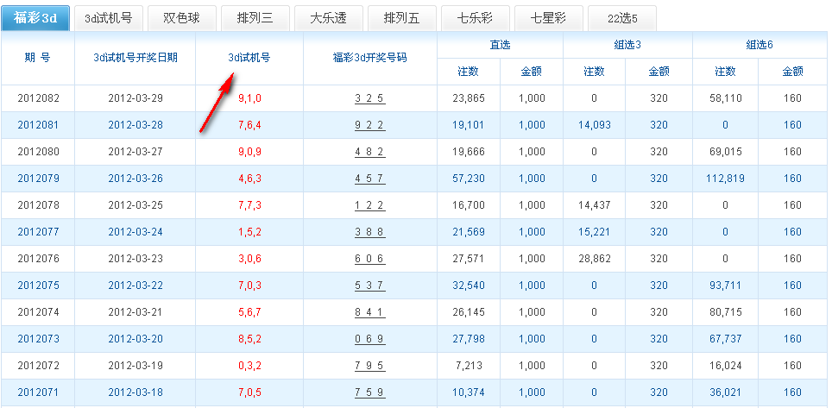Click issue number 2012079
Screen dimensions: 832x408
(x=38, y=179)
